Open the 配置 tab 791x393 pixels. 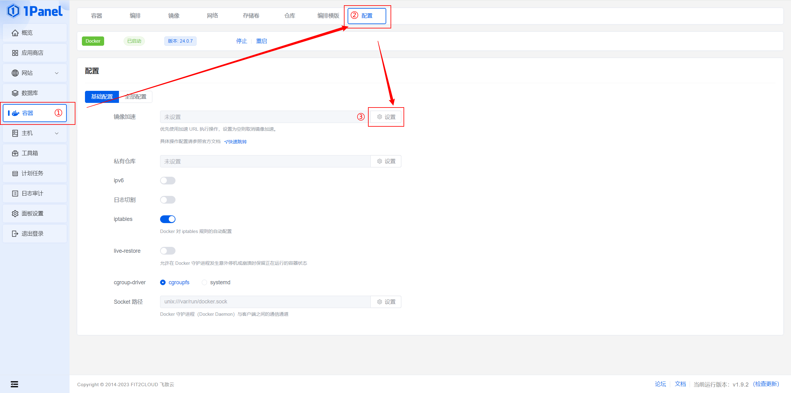pyautogui.click(x=367, y=16)
